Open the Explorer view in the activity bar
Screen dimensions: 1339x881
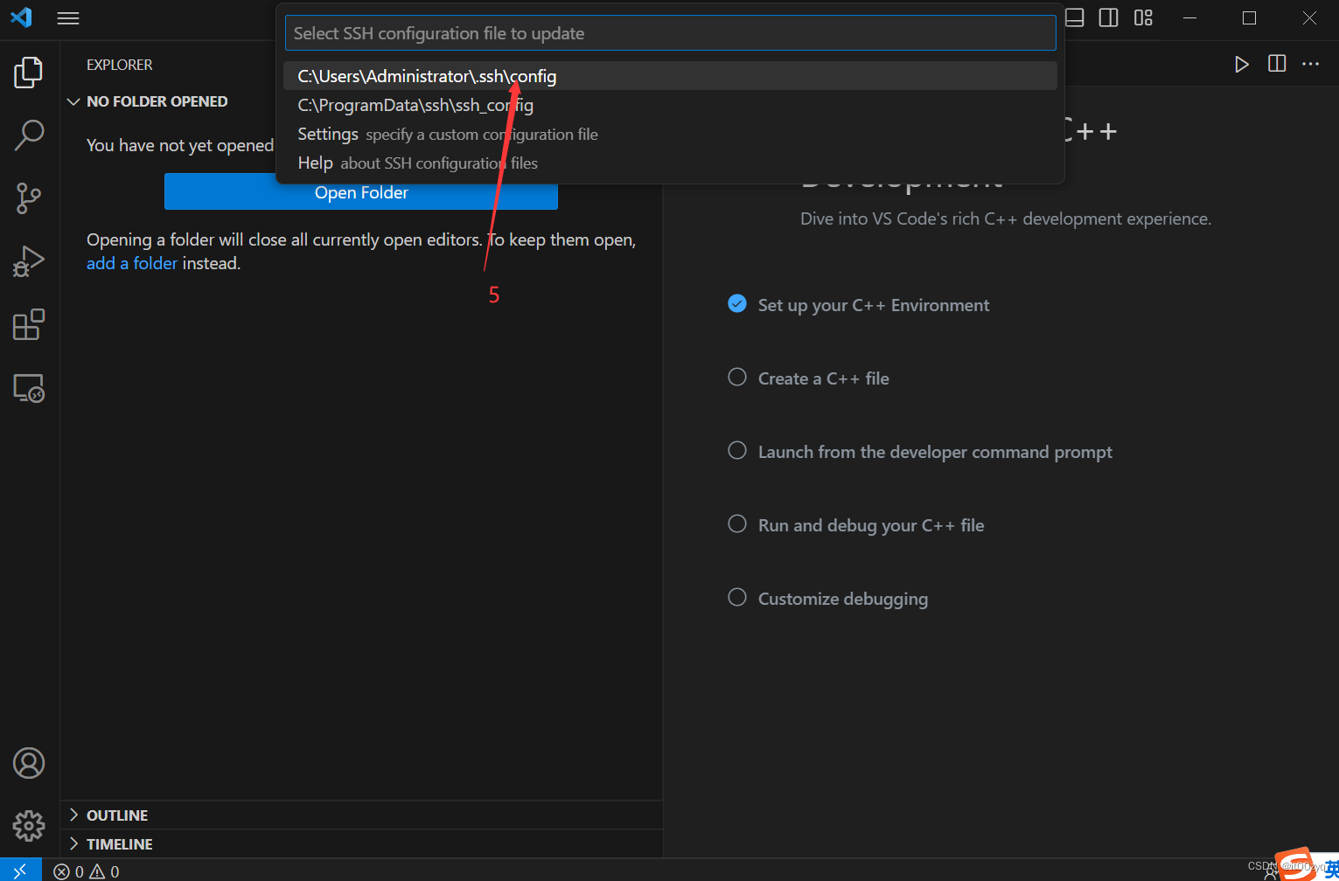tap(29, 73)
